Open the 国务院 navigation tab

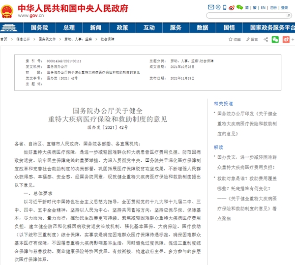click(40, 28)
